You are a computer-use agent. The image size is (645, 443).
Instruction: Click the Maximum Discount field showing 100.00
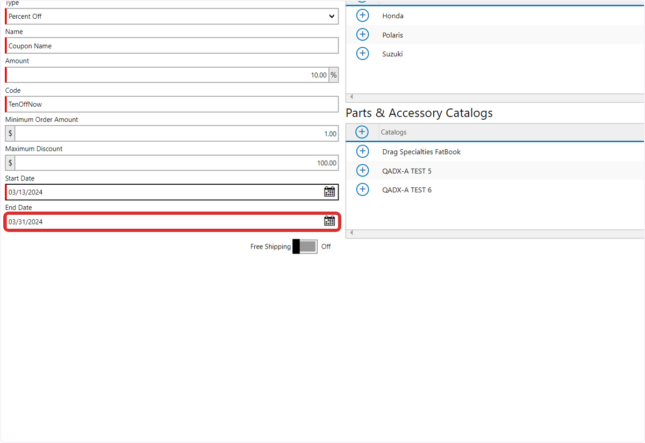click(x=177, y=163)
